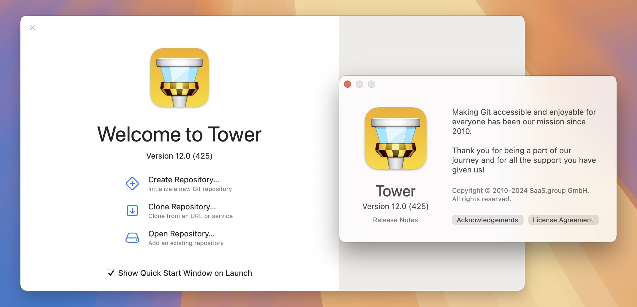Click the Tower app icon in About window
The height and width of the screenshot is (307, 637).
point(396,138)
